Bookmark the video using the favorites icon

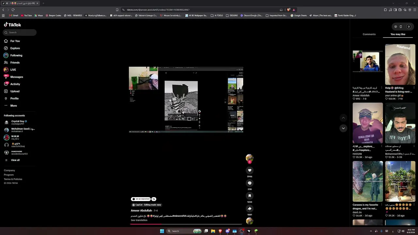[249, 196]
